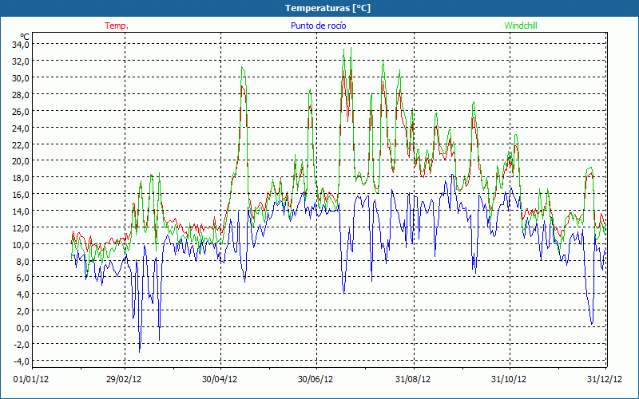Click the 32,0 y-axis value
Screen dimensions: 639x399
tap(20, 61)
